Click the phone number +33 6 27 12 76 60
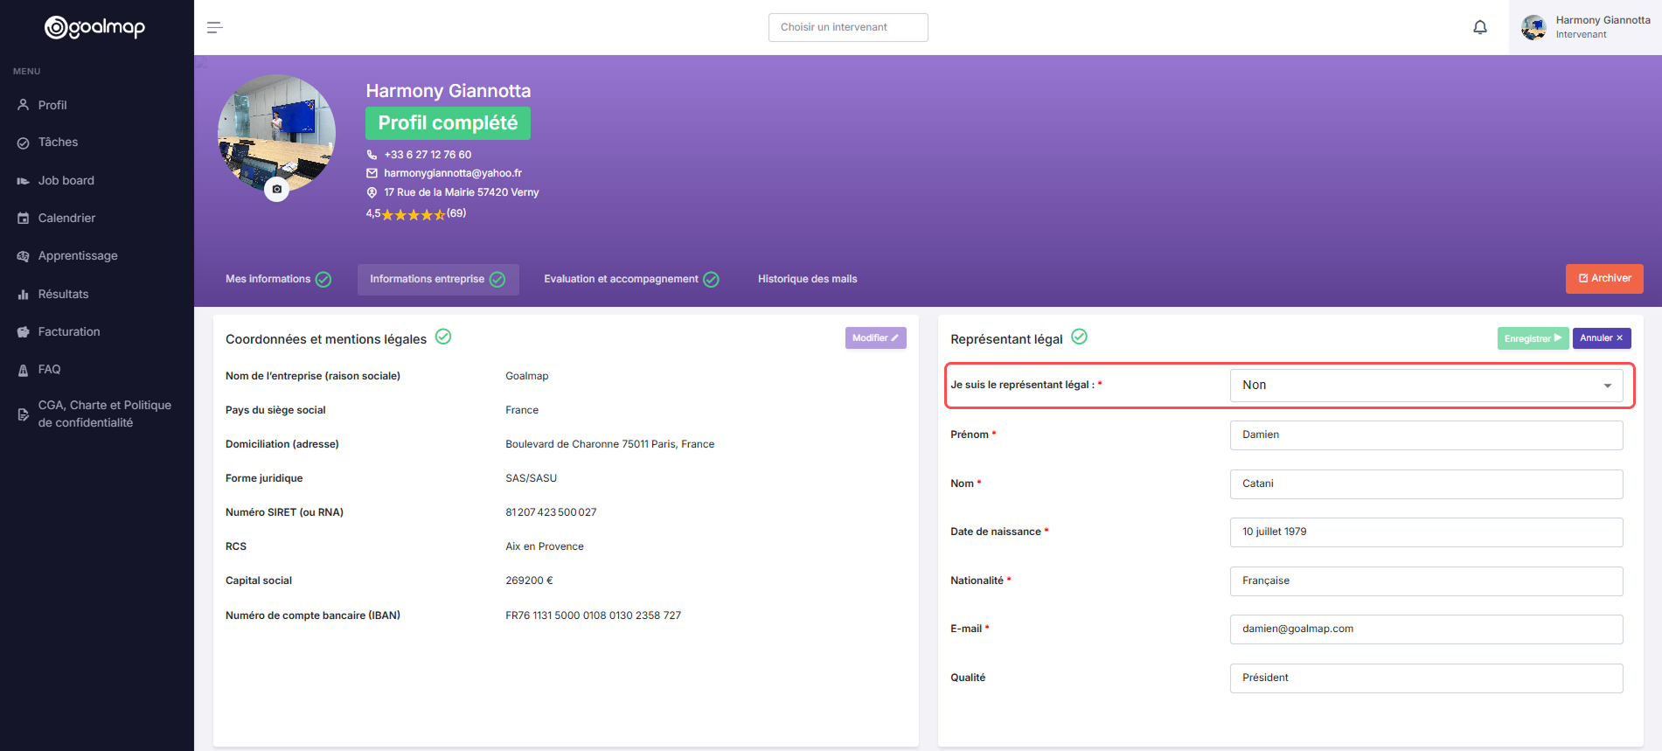 click(x=428, y=155)
